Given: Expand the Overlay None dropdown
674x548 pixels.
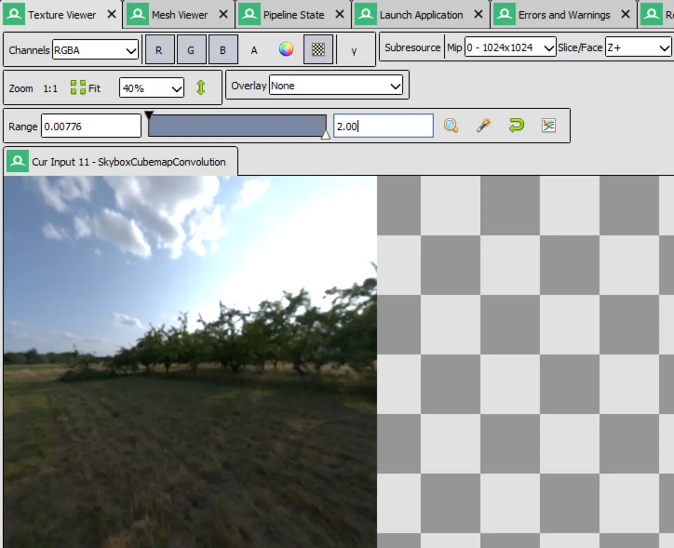Looking at the screenshot, I should click(336, 85).
